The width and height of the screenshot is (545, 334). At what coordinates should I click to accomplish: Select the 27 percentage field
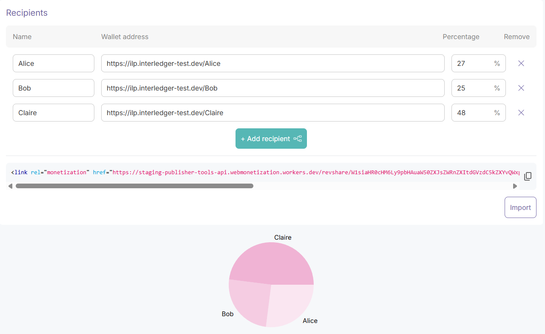click(479, 63)
